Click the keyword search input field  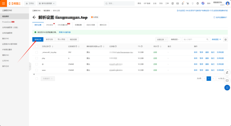196,40
